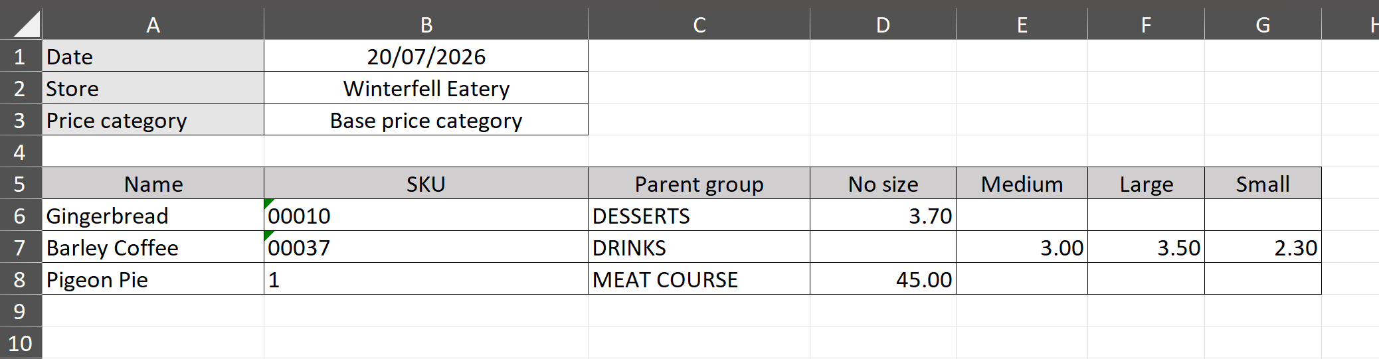The image size is (1379, 359).
Task: Click green error indicator in cell B7
Action: (268, 235)
